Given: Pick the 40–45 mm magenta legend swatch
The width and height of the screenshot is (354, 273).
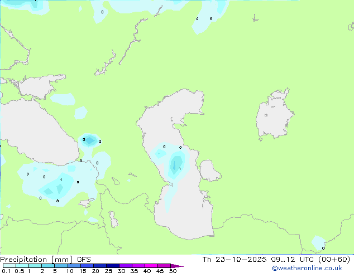Looking at the screenshot, I should (151, 266).
